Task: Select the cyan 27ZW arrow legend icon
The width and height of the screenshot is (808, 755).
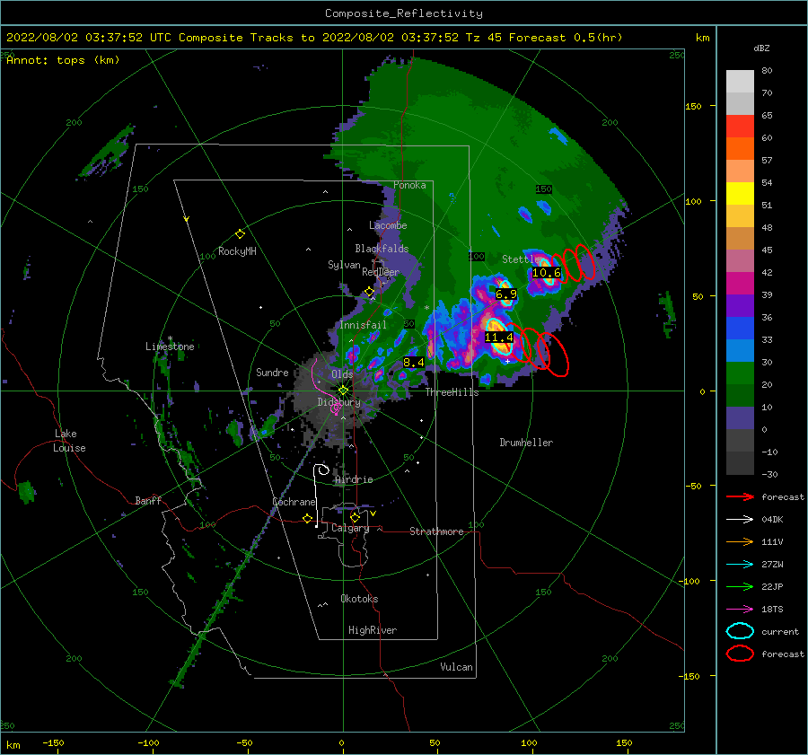Action: [x=740, y=565]
